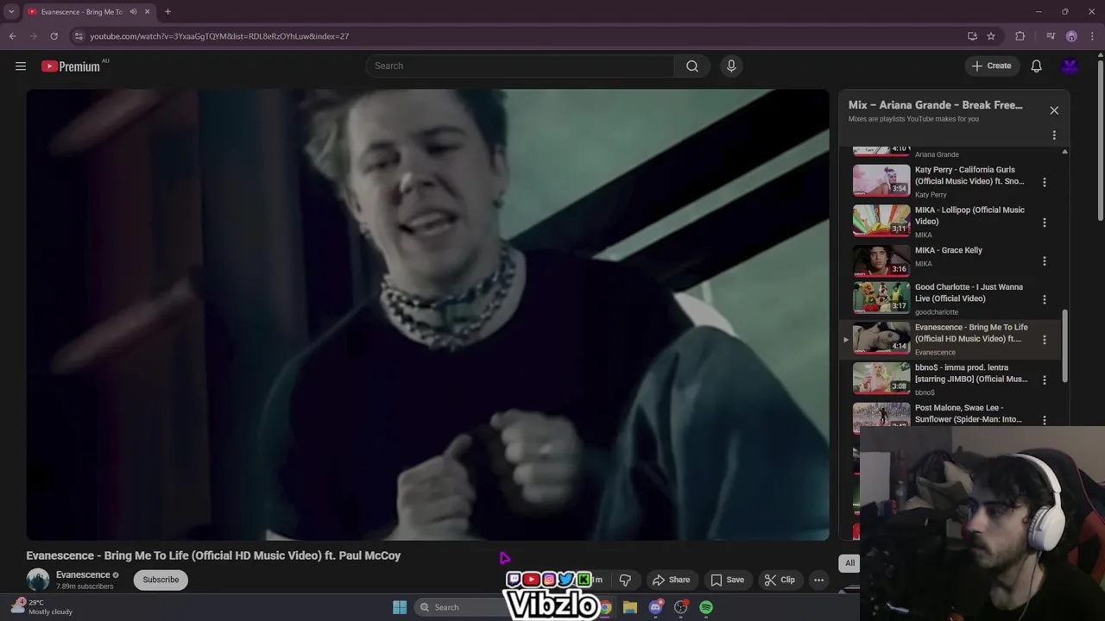The width and height of the screenshot is (1105, 621).
Task: Close the Evanescence browser tab
Action: click(x=147, y=12)
